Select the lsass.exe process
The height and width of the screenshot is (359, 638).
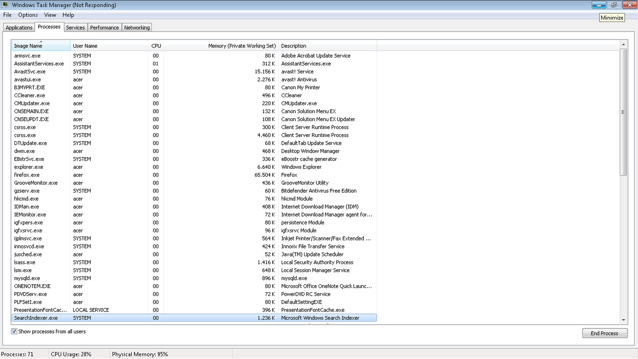point(194,262)
